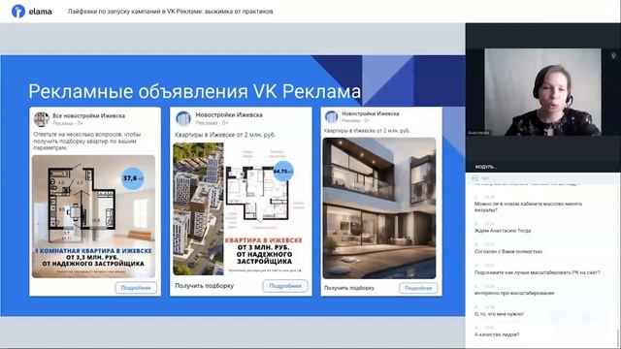Click chat message "Подскажите как лучше масштабировать РК на сайт?"

click(537, 272)
